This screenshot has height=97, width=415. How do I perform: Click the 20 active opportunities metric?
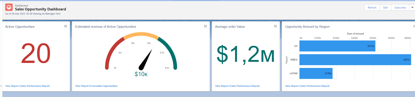pos(36,53)
